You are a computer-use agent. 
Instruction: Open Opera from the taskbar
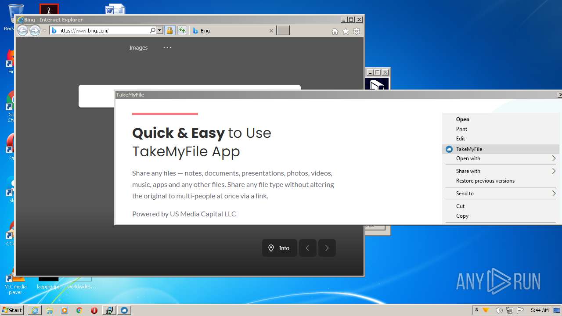(94, 310)
